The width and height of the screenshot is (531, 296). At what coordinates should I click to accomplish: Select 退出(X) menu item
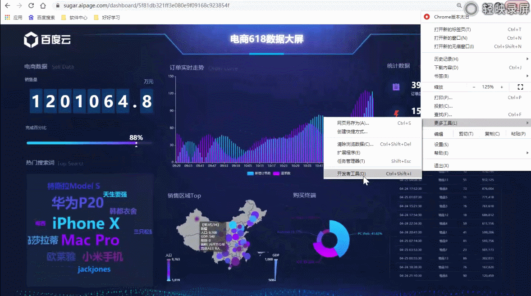(x=476, y=165)
